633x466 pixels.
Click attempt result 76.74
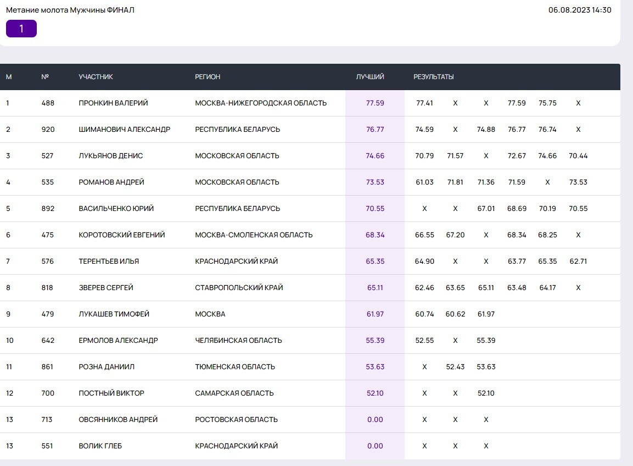(x=547, y=129)
